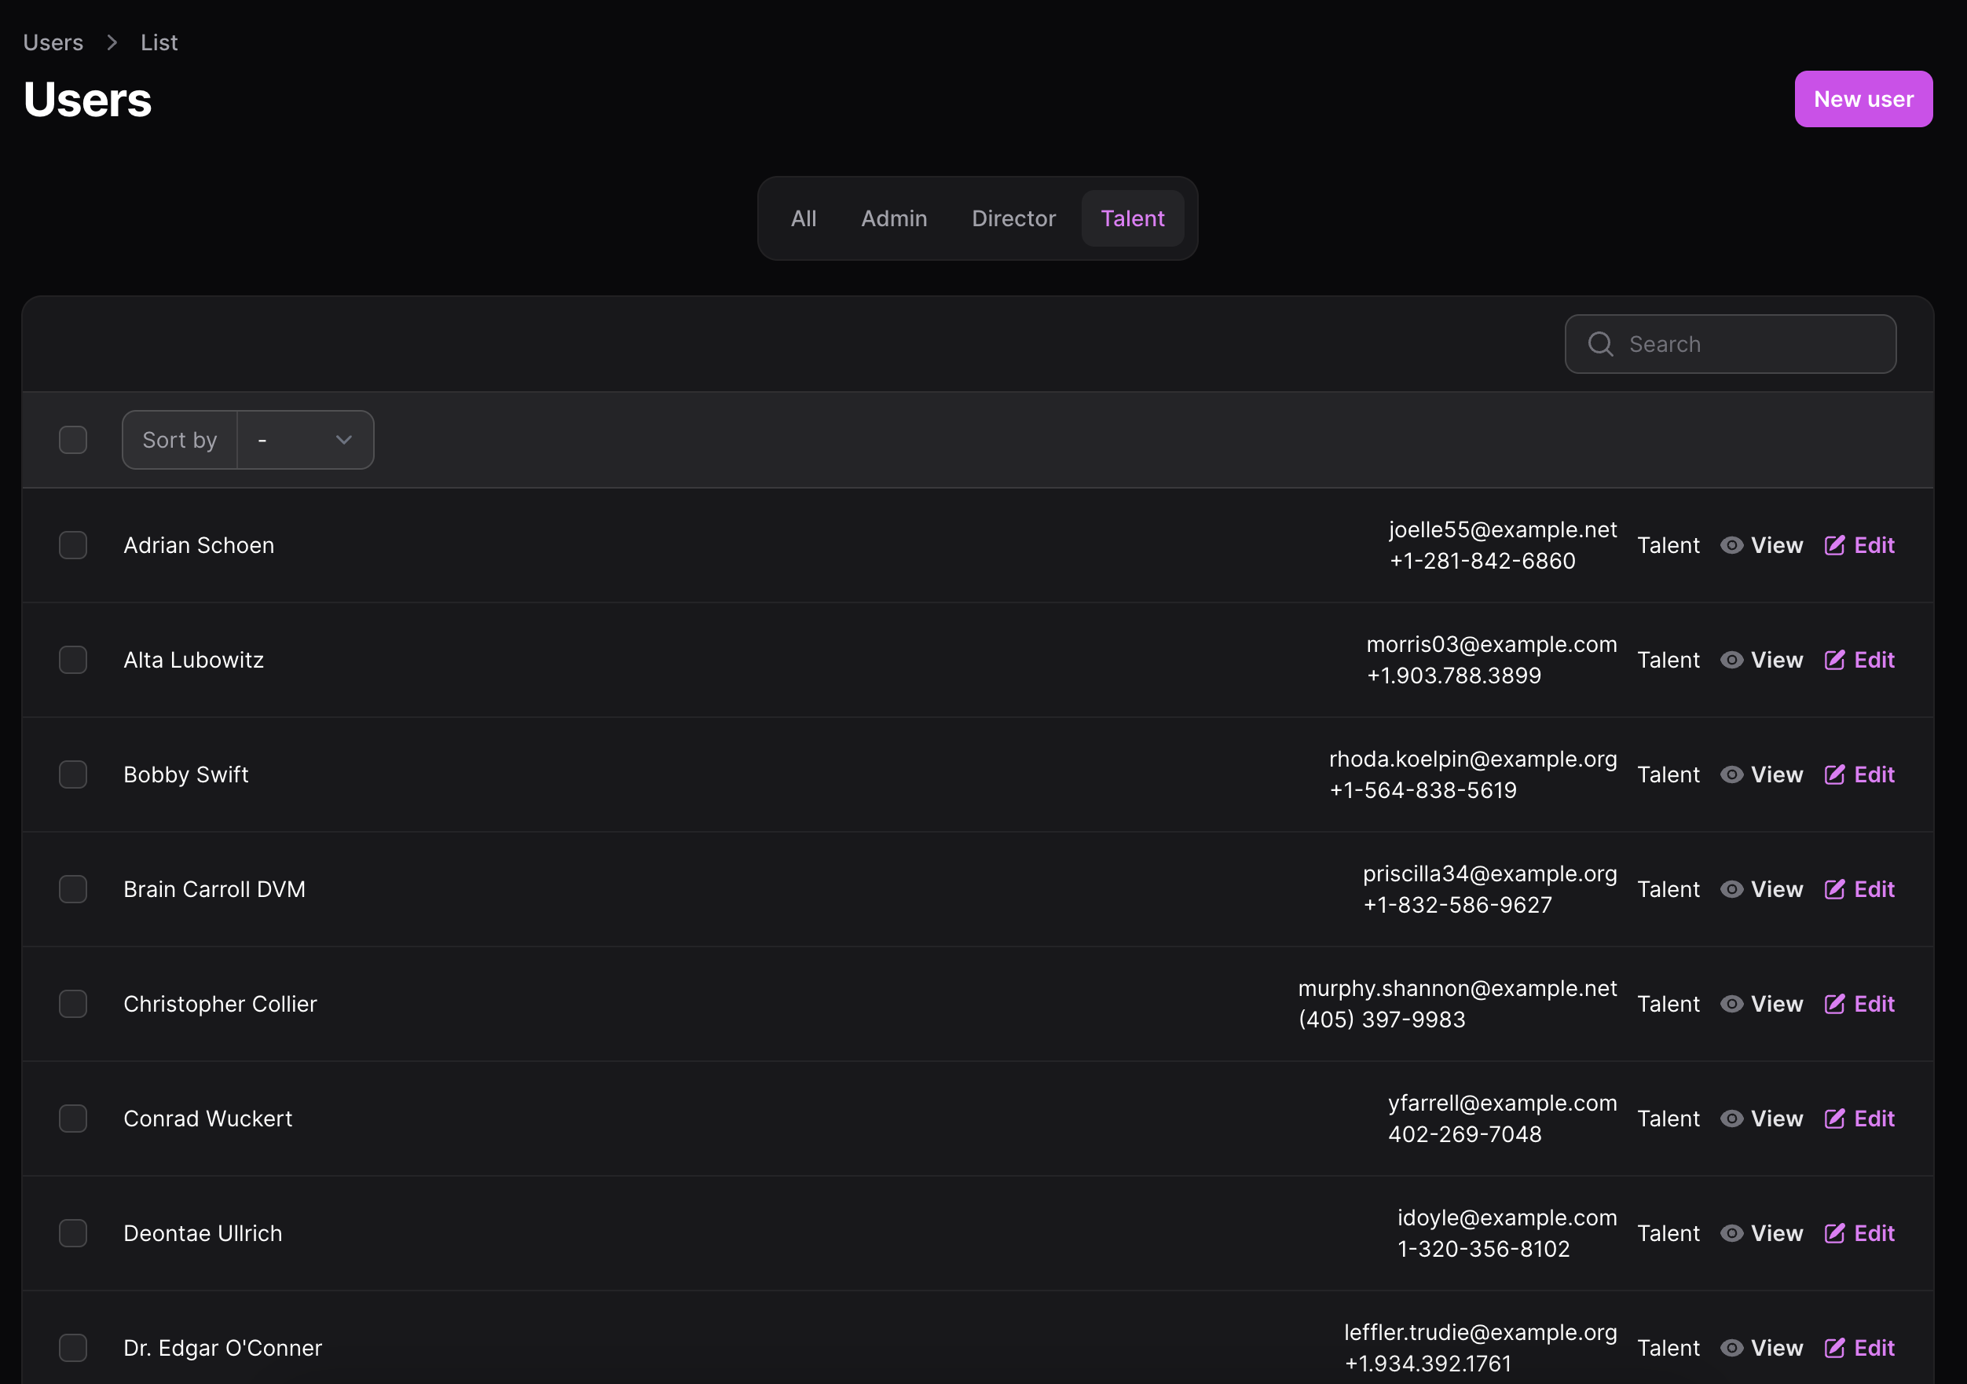
Task: Select the All users filter
Action: click(x=804, y=218)
